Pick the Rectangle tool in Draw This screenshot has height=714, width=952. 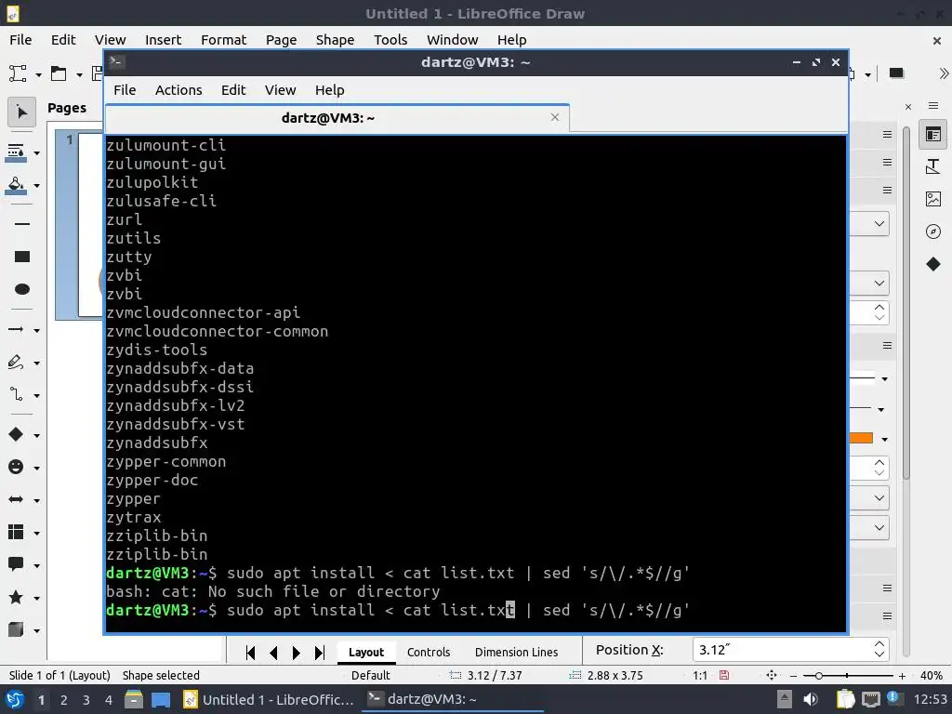pos(22,257)
